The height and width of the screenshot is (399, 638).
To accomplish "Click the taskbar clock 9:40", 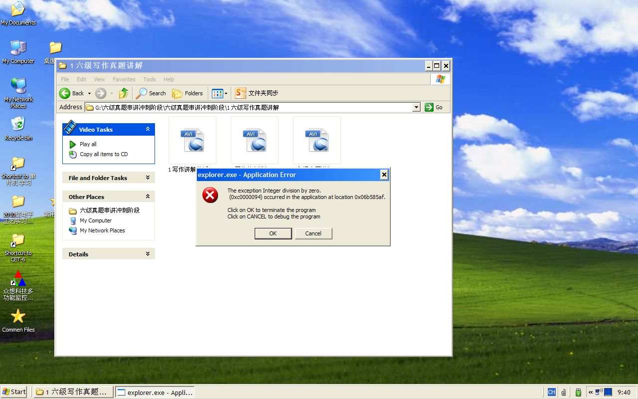I will coord(624,392).
